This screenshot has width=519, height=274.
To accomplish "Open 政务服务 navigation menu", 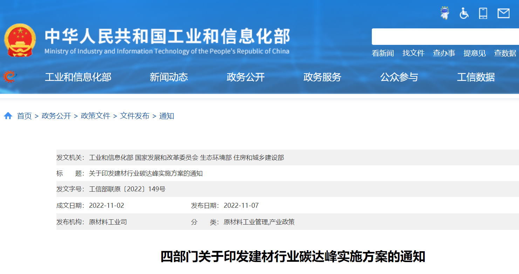I will [322, 77].
